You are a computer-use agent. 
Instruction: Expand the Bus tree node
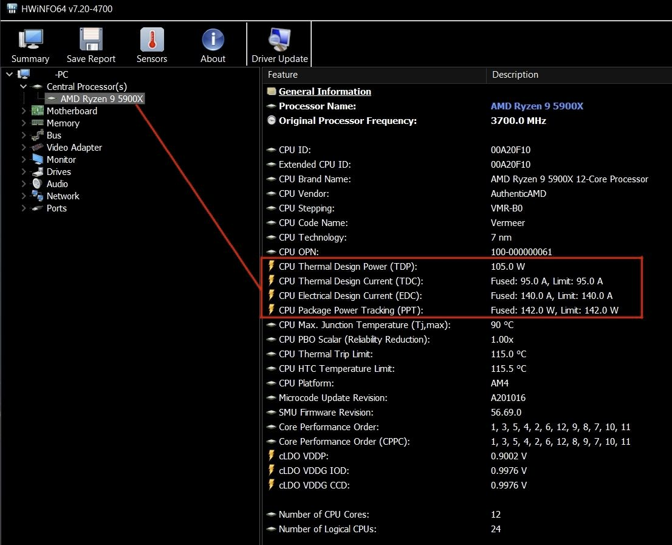point(24,135)
